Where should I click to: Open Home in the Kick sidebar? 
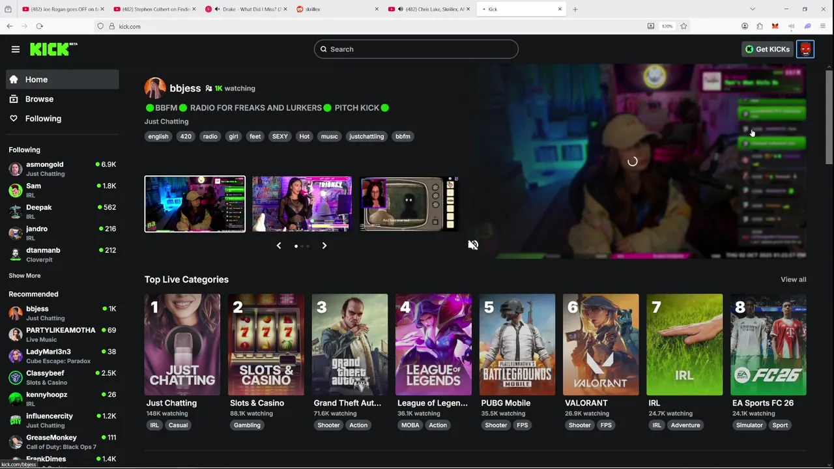point(63,79)
